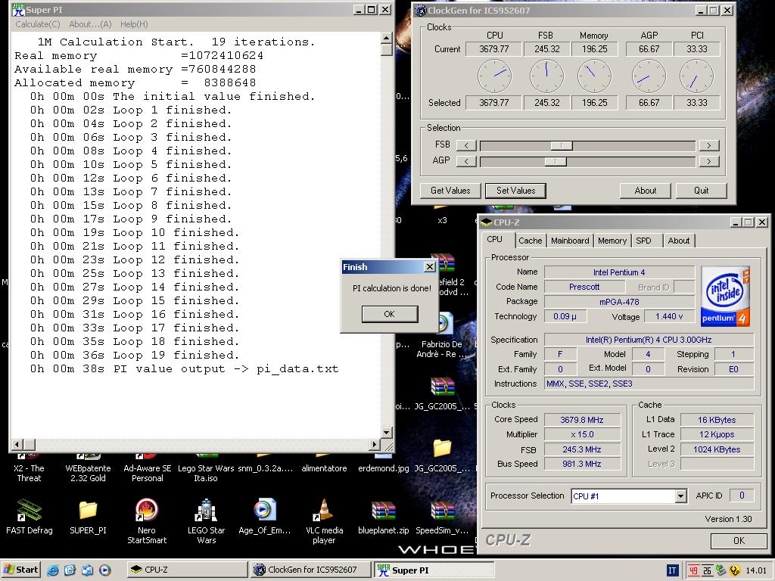This screenshot has height=581, width=775.
Task: Click FSB slider right arrow
Action: [x=708, y=146]
